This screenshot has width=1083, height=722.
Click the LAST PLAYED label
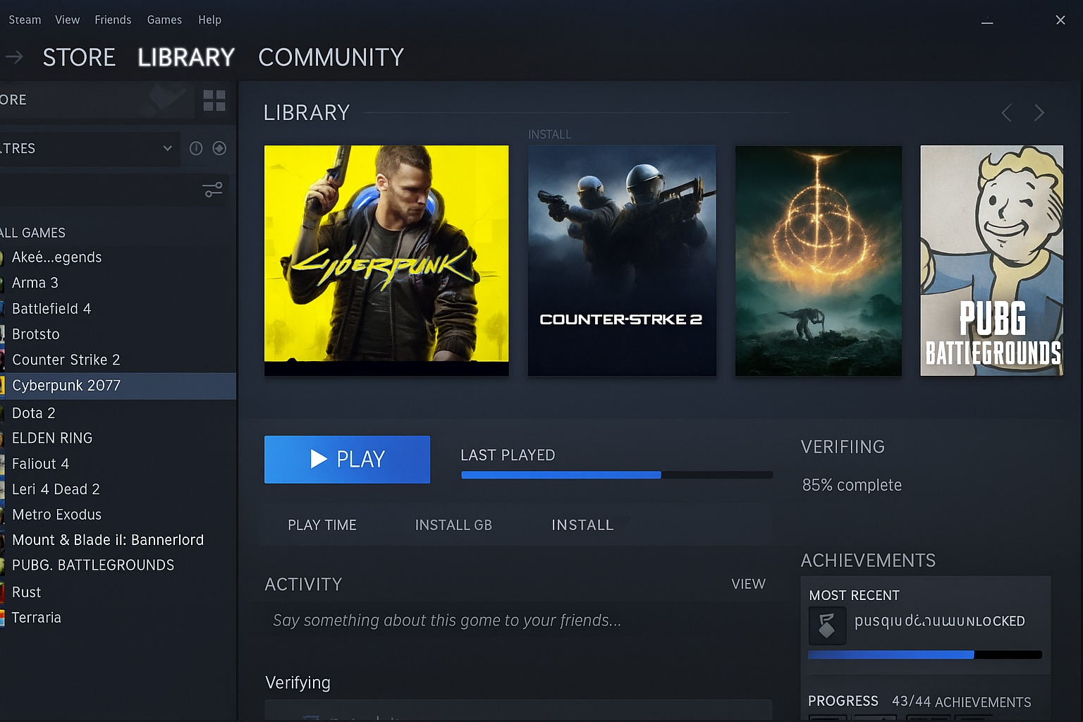pos(508,455)
